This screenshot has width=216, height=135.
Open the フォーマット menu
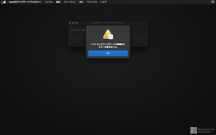[70, 2]
